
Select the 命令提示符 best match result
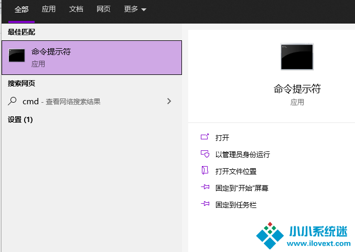(92, 58)
